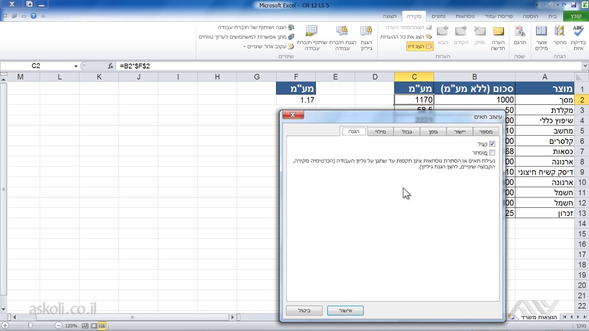This screenshot has height=331, width=589.
Task: Select the column M header
Action: pos(20,77)
